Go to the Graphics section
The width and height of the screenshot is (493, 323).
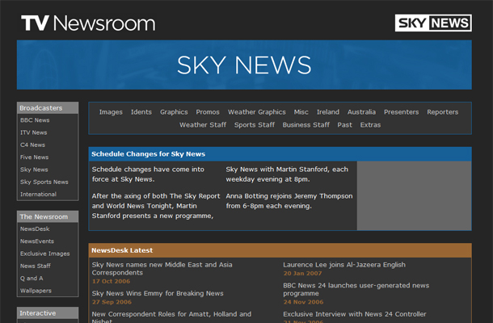pyautogui.click(x=174, y=112)
